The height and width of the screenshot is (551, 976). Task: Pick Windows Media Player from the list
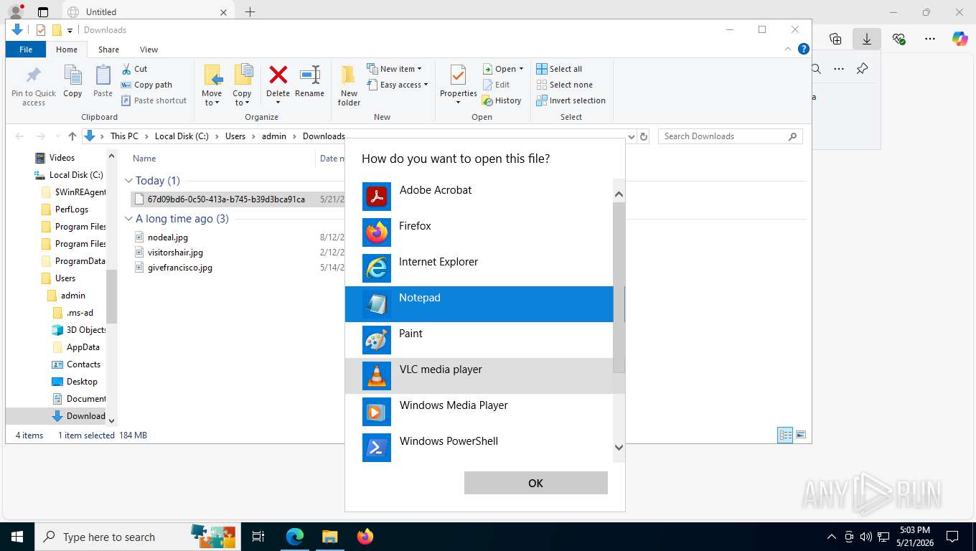coord(479,411)
